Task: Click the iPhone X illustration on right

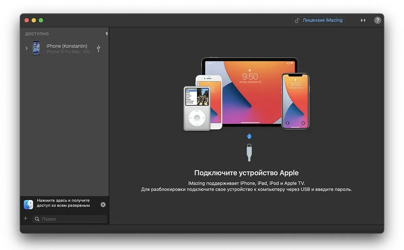Action: coord(295,101)
